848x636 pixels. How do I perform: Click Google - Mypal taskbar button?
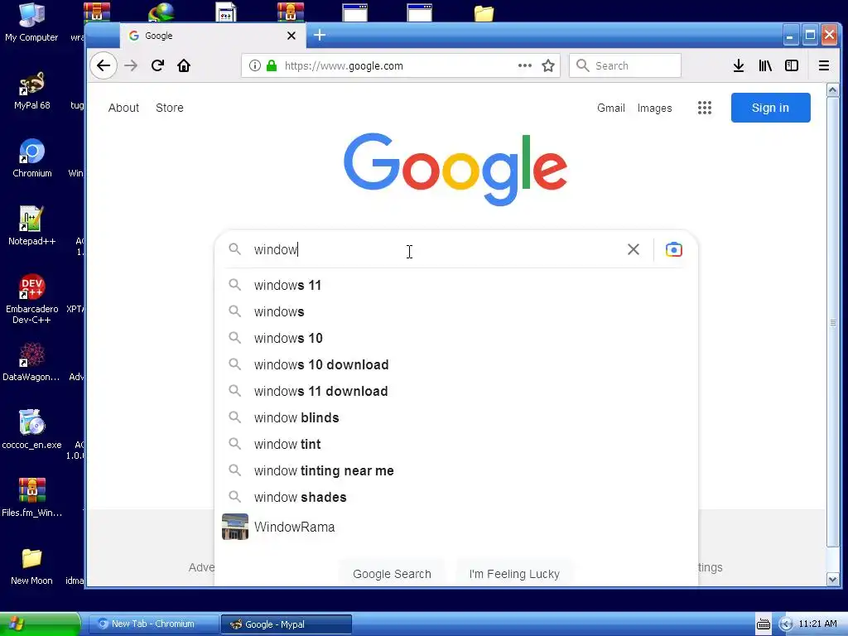[x=287, y=624]
